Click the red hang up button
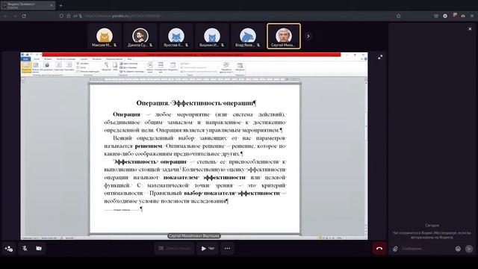Screen dimensions: 478x269 [379, 249]
